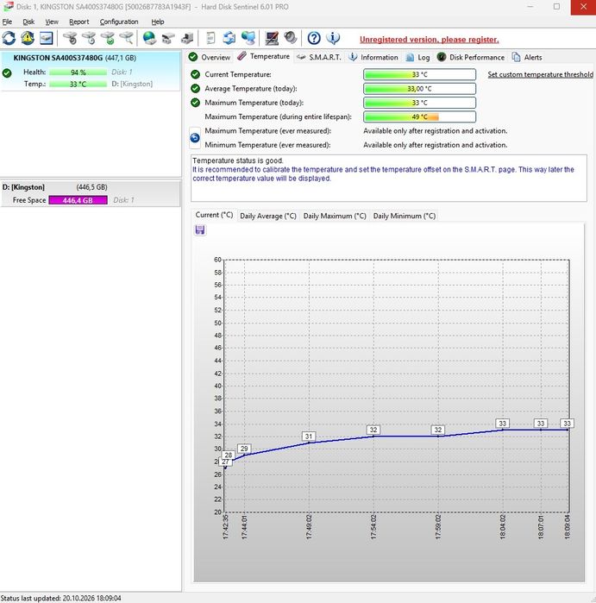Click the blue-framed disk drive toolbar icon

pyautogui.click(x=46, y=38)
